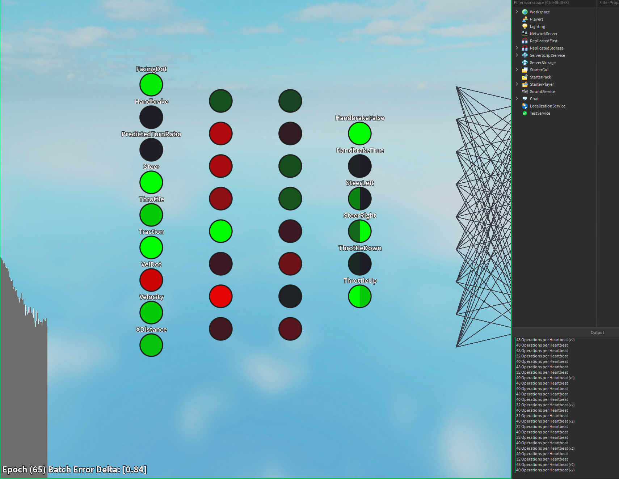The height and width of the screenshot is (479, 619).
Task: Select the Players label in Explorer
Action: (x=536, y=19)
